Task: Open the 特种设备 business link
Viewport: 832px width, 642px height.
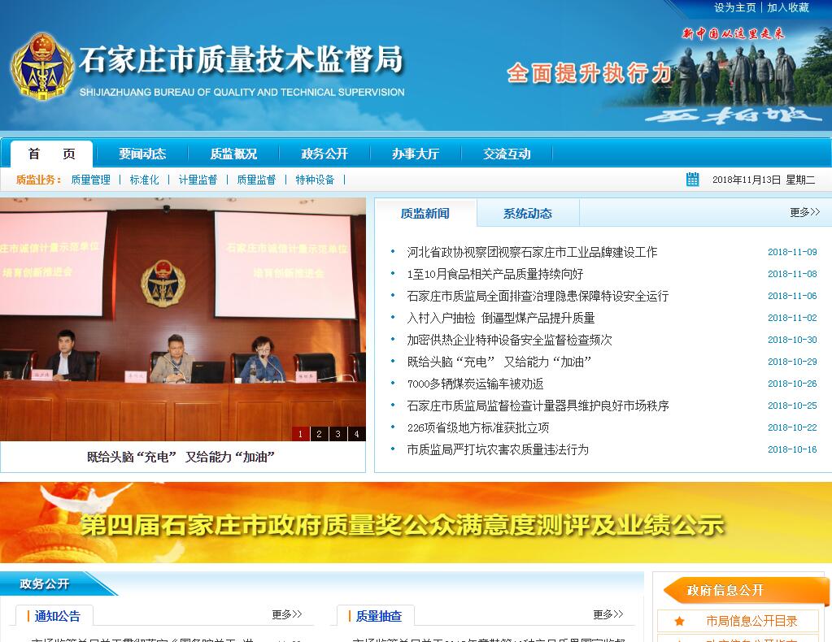Action: tap(315, 180)
